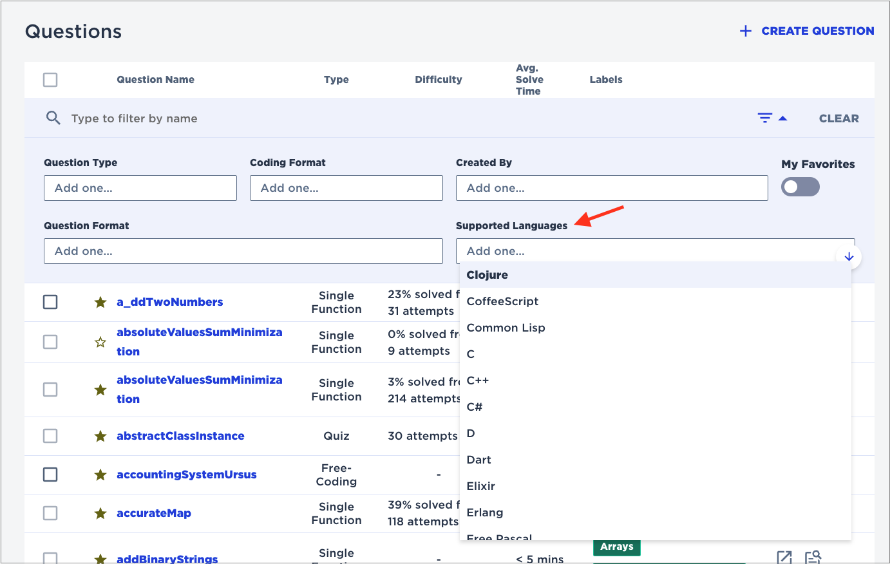
Task: Open the Question Type dropdown
Action: point(140,187)
